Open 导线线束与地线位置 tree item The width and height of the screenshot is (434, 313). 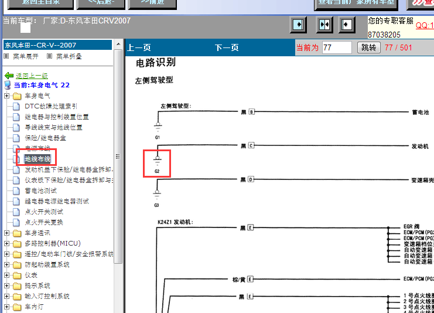tap(53, 127)
